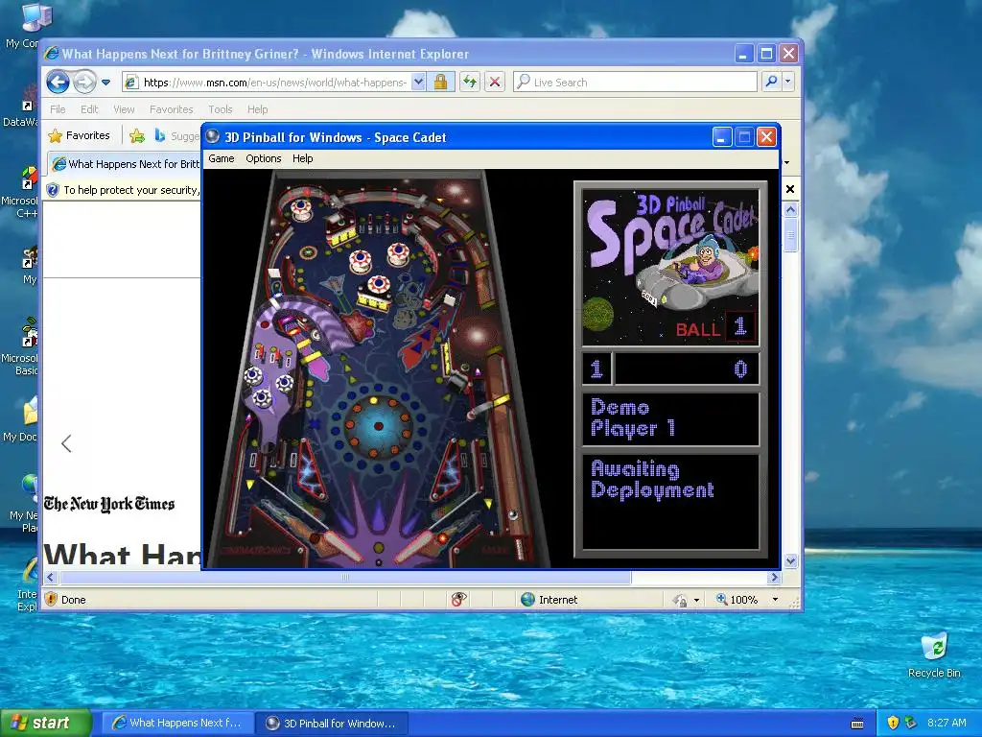Click the on-screen keyboard tray icon
Image resolution: width=982 pixels, height=737 pixels.
857,724
